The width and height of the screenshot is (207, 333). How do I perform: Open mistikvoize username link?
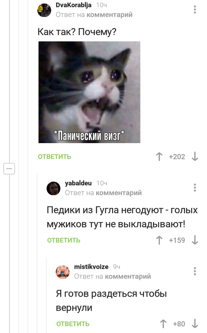(x=91, y=266)
